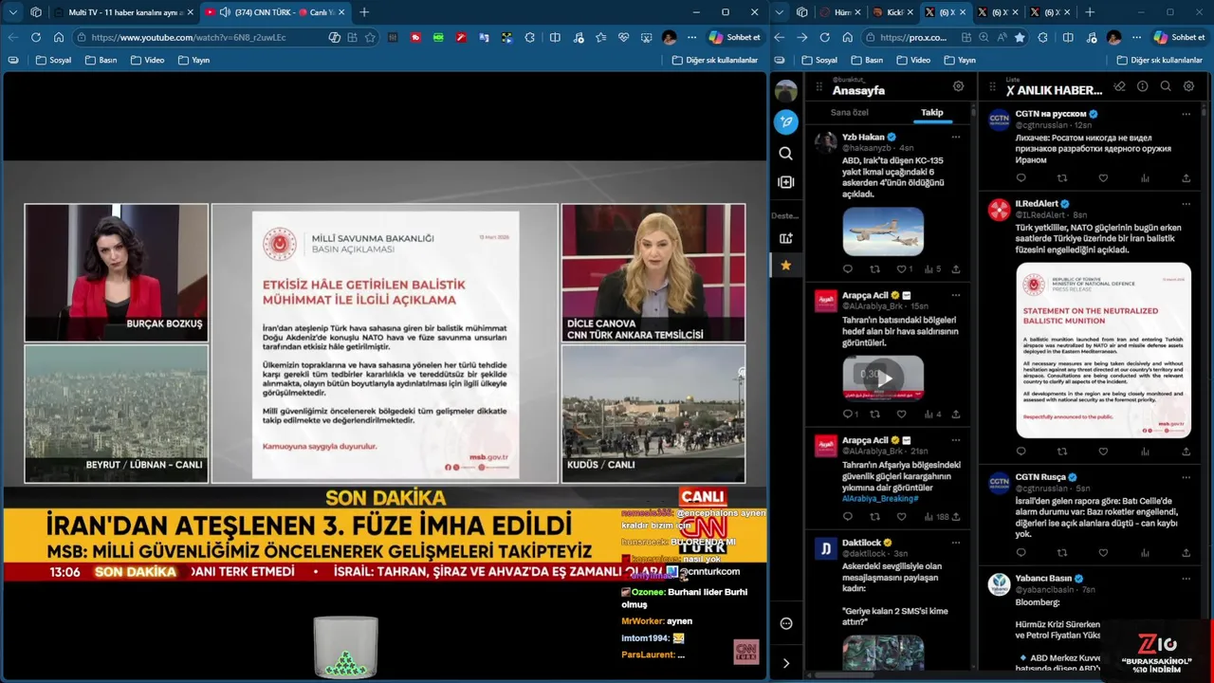Like the Arapça Acil 15sn post
Viewport: 1214px width, 683px height.
tap(901, 414)
